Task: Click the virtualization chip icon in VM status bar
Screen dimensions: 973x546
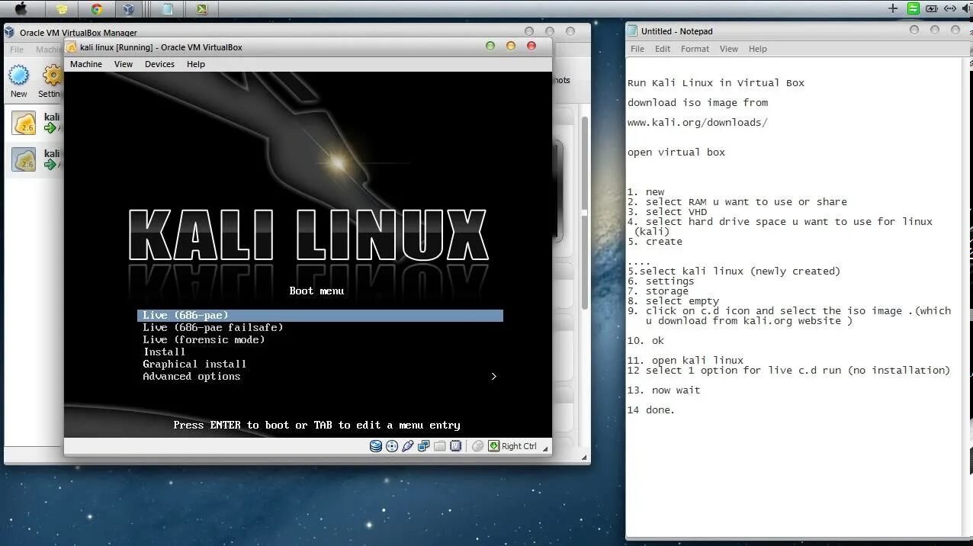Action: (456, 446)
